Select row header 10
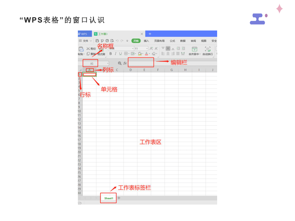Image resolution: width=295 pixels, height=221 pixels. point(80,111)
